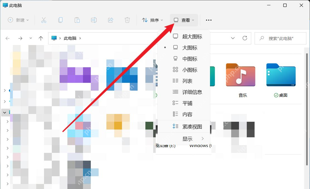Screen dimensions: 310x189
Task: Click the 搜索"此电脑" search box
Action: click(x=280, y=38)
